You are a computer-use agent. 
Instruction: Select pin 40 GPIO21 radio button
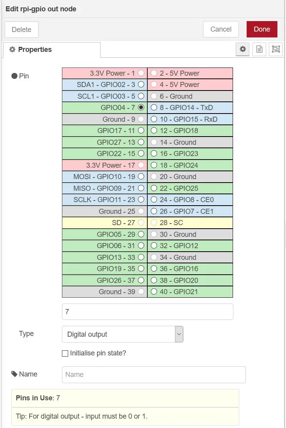click(154, 291)
